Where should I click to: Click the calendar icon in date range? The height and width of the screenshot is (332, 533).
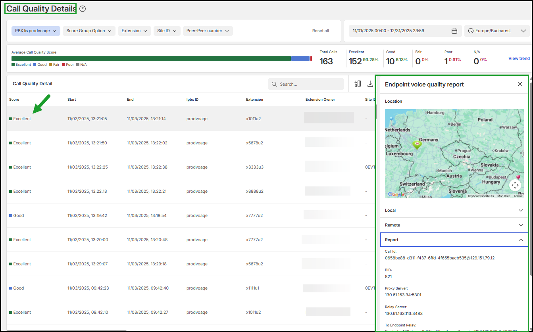point(454,31)
